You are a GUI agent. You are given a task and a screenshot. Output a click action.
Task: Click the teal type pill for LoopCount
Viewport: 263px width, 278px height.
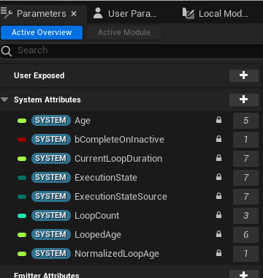[22, 216]
